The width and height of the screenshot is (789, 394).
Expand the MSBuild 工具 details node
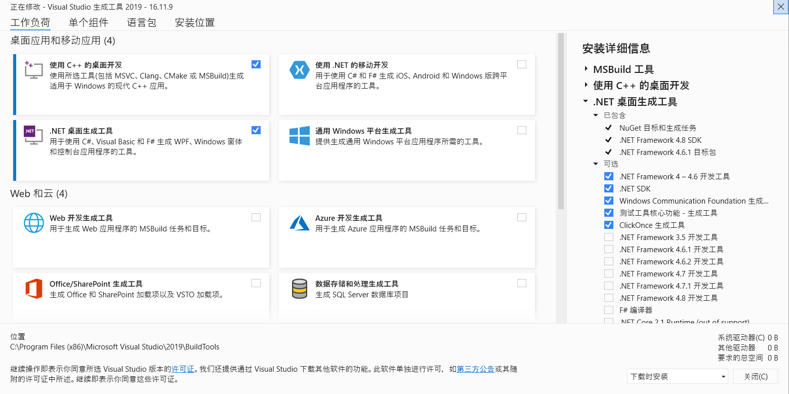tap(586, 69)
